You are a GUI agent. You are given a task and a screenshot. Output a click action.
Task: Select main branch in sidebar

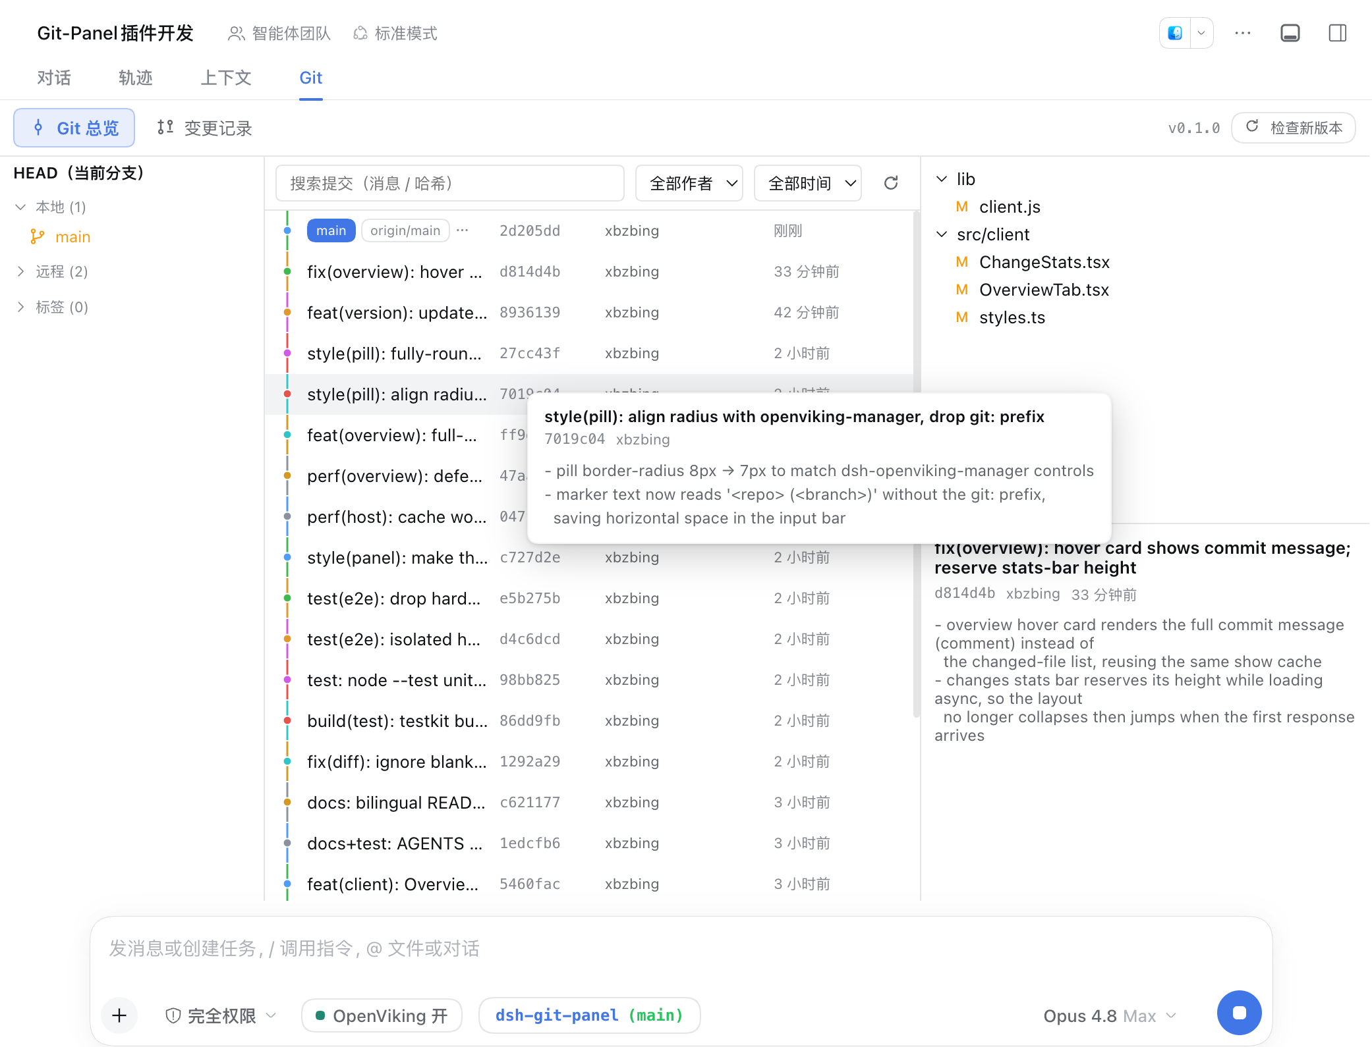pyautogui.click(x=72, y=237)
